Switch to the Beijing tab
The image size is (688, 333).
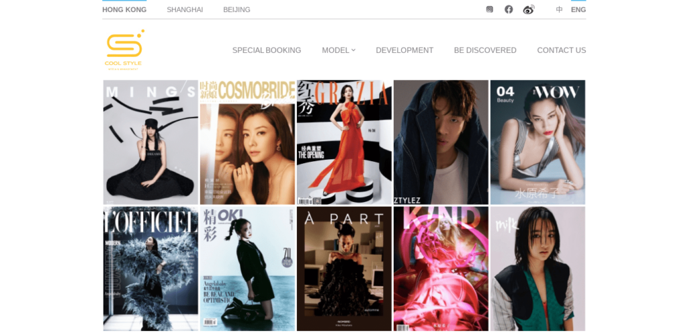236,9
